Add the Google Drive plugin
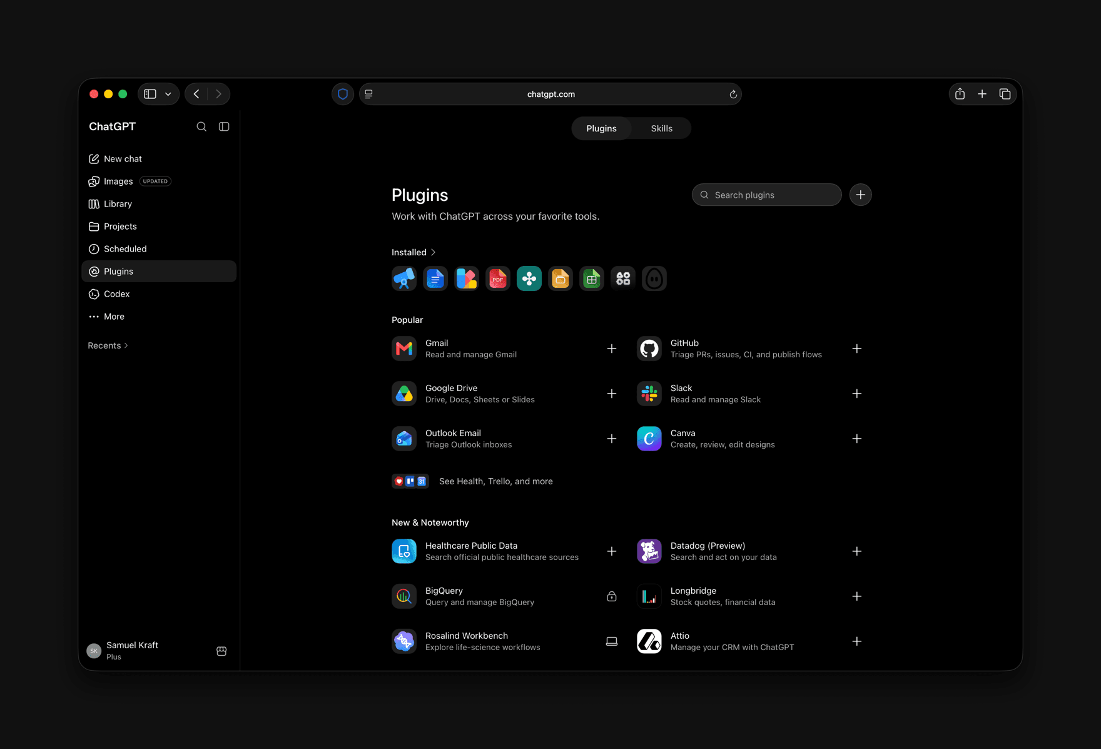1101x749 pixels. 612,394
